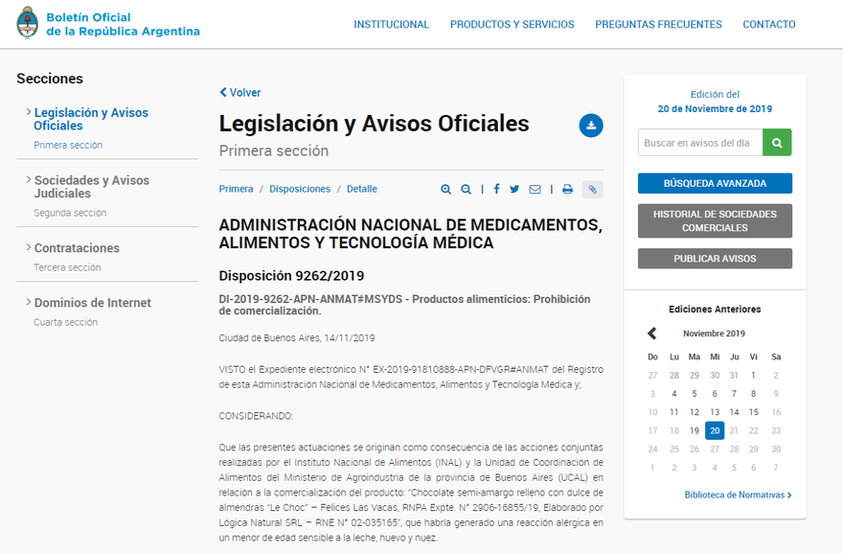843x554 pixels.
Task: Click the CONSIDERANDO: paragraph text
Action: coord(256,416)
